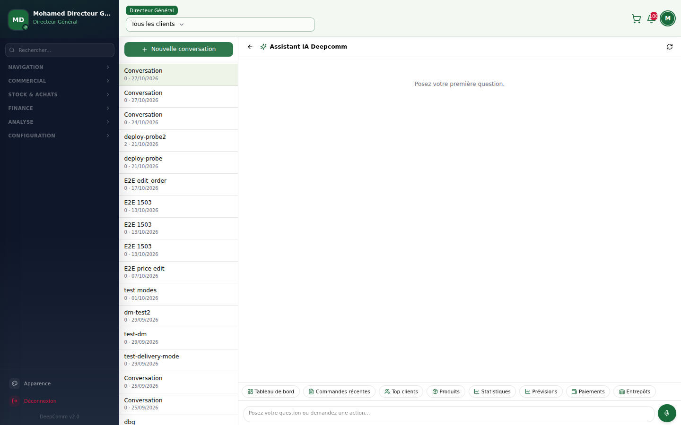Viewport: 681px width, 425px height.
Task: Select the Statistiques shortcut chip
Action: coord(492,391)
